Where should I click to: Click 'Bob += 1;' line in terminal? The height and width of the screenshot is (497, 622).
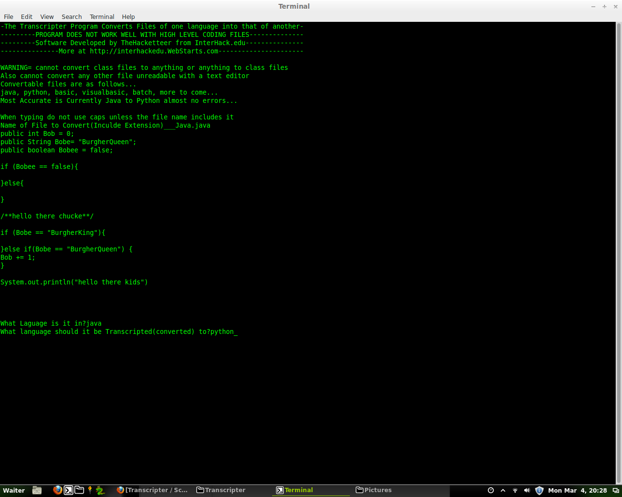pos(18,257)
